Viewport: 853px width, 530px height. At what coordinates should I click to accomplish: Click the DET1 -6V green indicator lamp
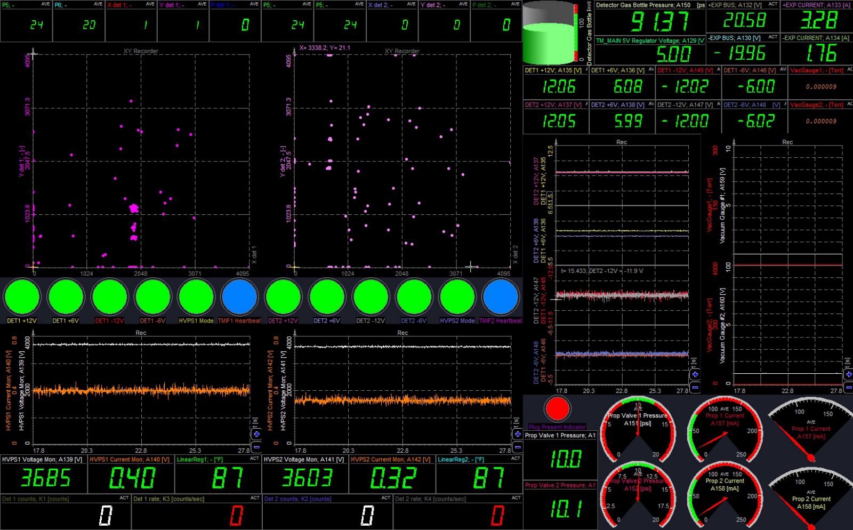tap(153, 296)
